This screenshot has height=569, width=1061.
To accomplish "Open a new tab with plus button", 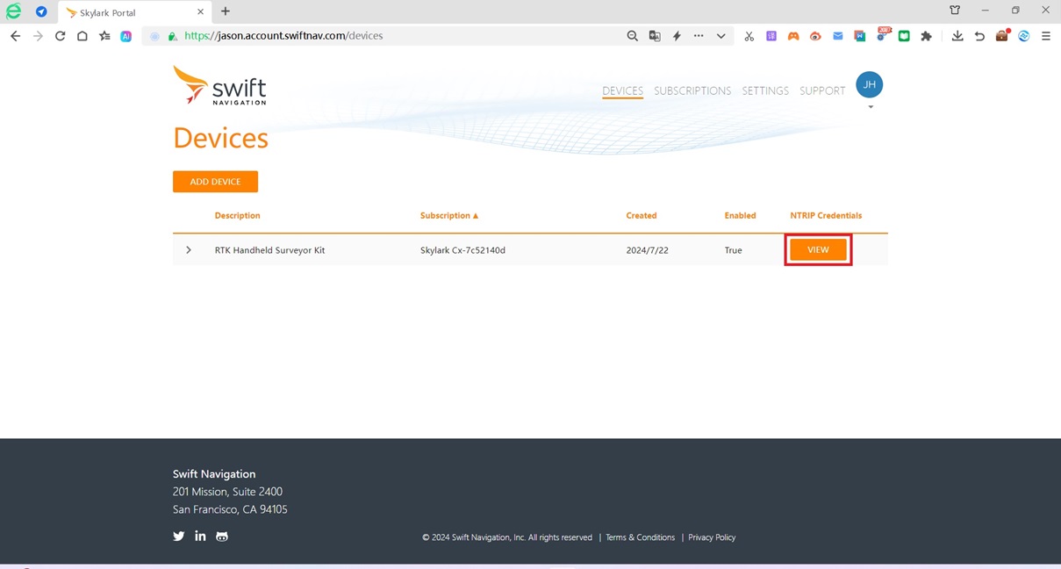I will pos(226,11).
